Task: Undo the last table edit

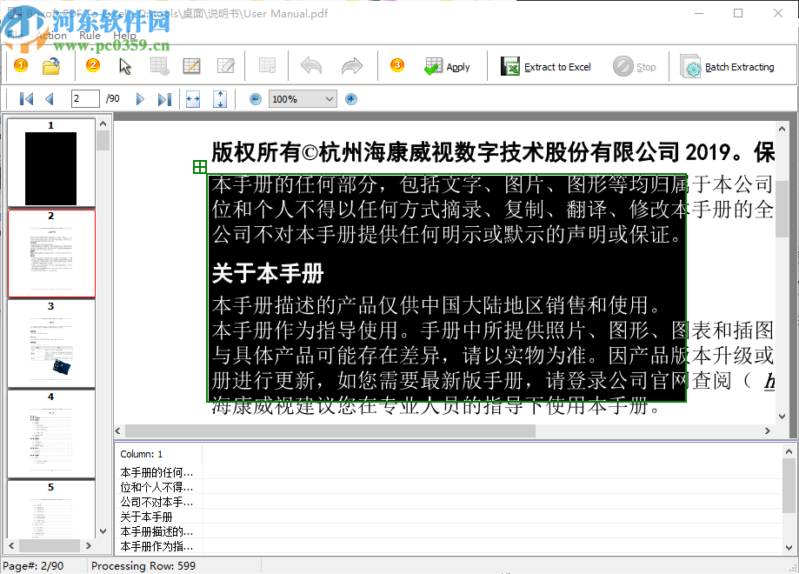Action: [311, 65]
